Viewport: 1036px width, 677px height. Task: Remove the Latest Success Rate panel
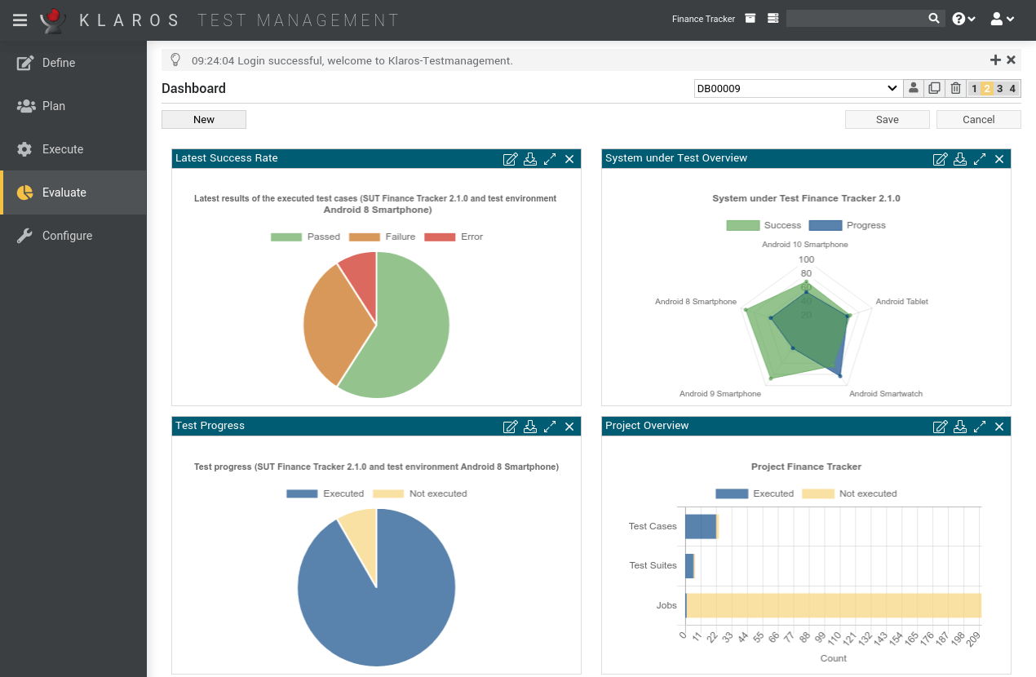[x=569, y=159]
